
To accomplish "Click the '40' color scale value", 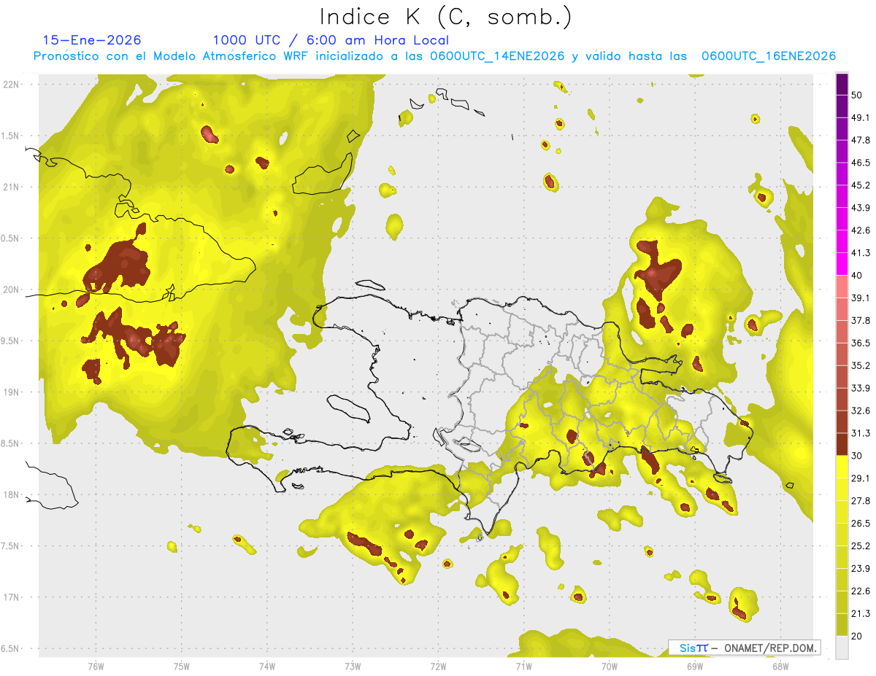I will pos(856,275).
